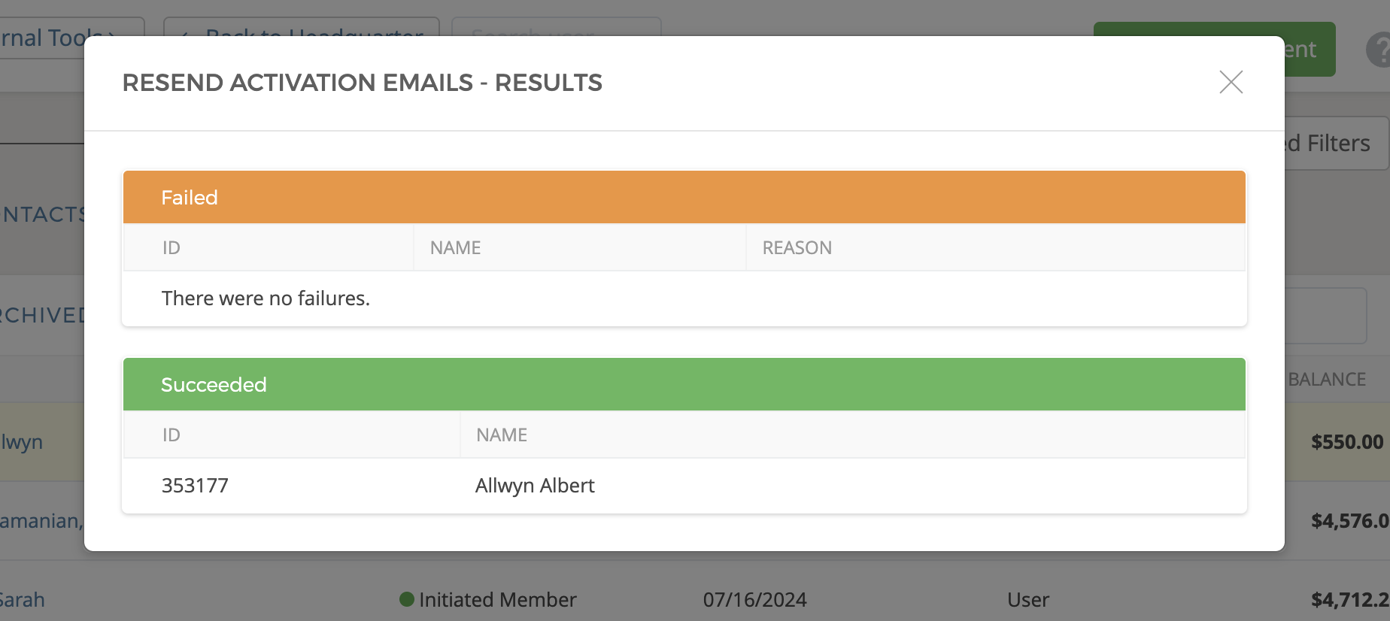Click the name Allwyn Albert in results
The image size is (1390, 621).
(535, 486)
